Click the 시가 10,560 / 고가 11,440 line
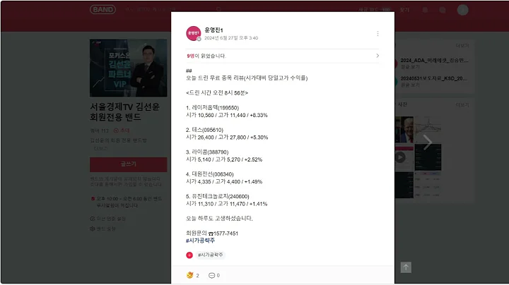This screenshot has width=509, height=285. click(x=227, y=115)
